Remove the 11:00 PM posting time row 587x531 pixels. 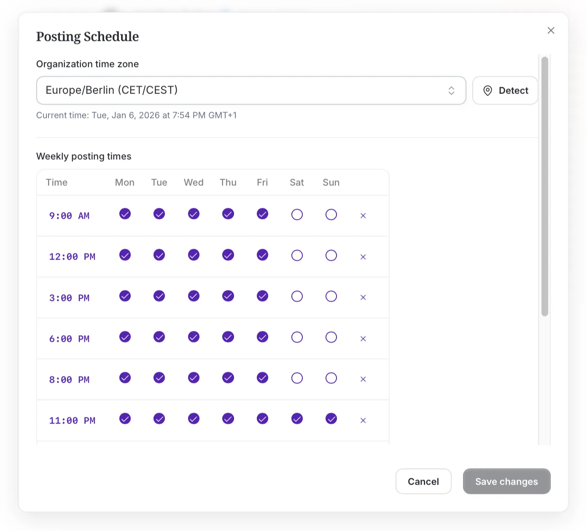(x=363, y=420)
